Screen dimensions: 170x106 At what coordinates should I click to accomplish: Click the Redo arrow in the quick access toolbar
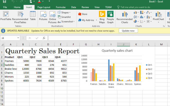[21, 1]
